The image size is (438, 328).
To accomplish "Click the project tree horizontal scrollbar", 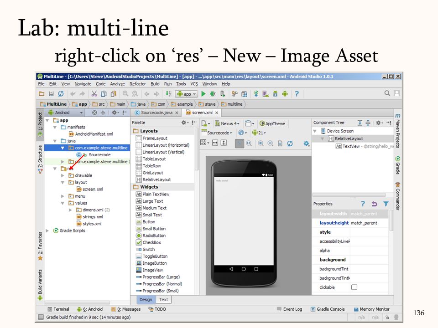I will (78, 302).
